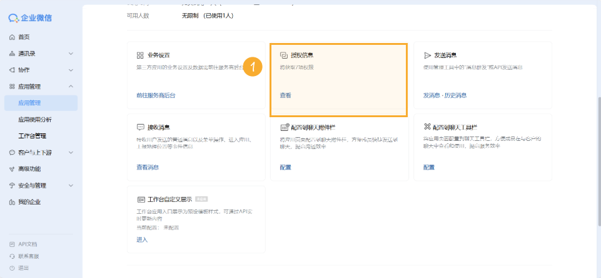
Task: Click the API文档 document icon
Action: tap(12, 244)
